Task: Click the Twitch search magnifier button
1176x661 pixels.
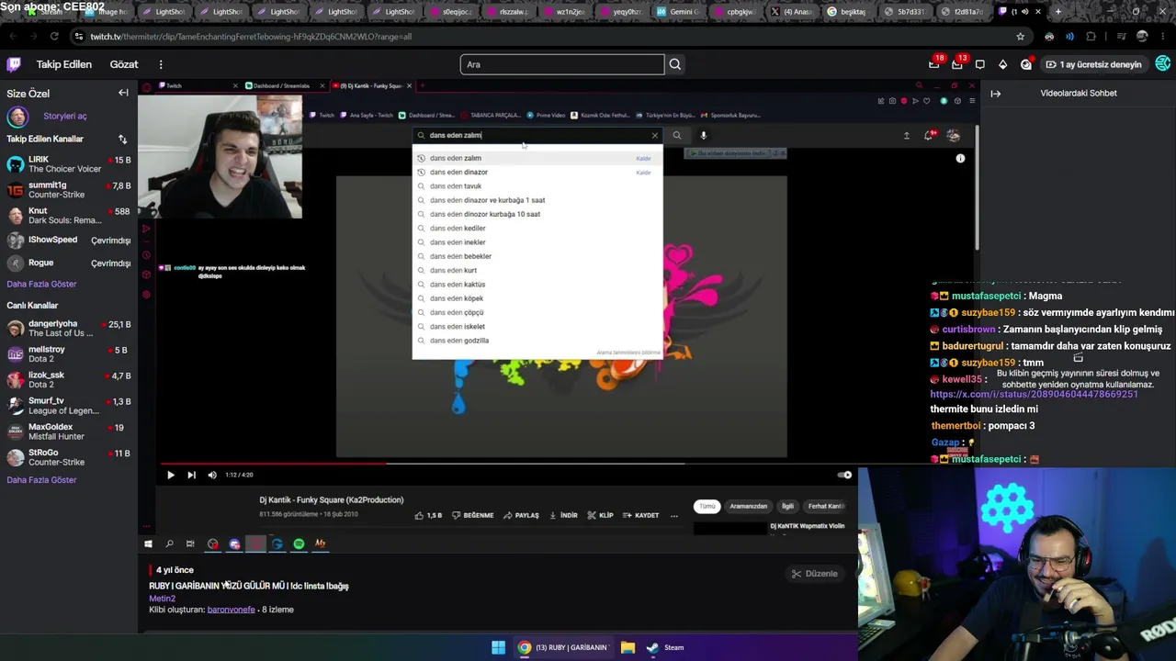Action: [675, 64]
